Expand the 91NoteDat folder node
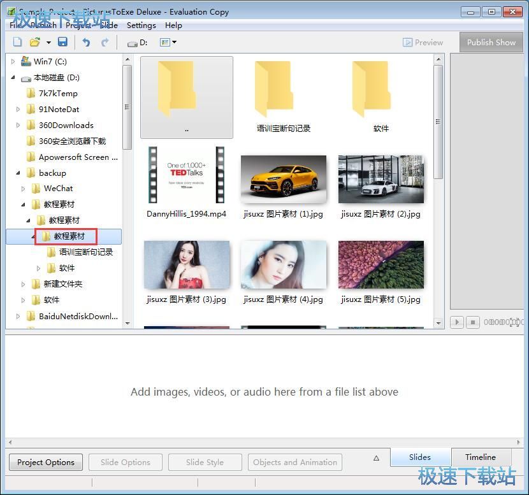The height and width of the screenshot is (495, 529). point(18,109)
